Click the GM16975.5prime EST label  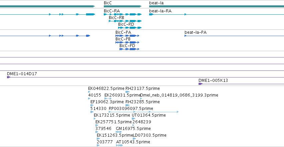pyautogui.click(x=133, y=129)
